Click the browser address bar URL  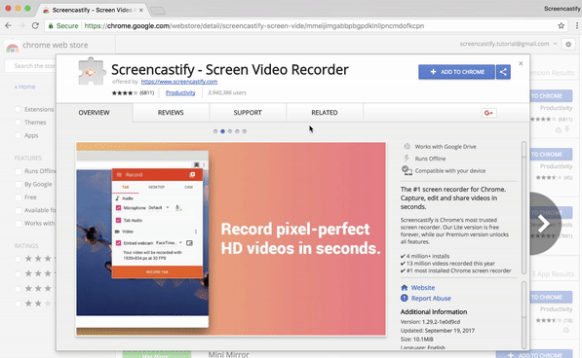coord(253,26)
